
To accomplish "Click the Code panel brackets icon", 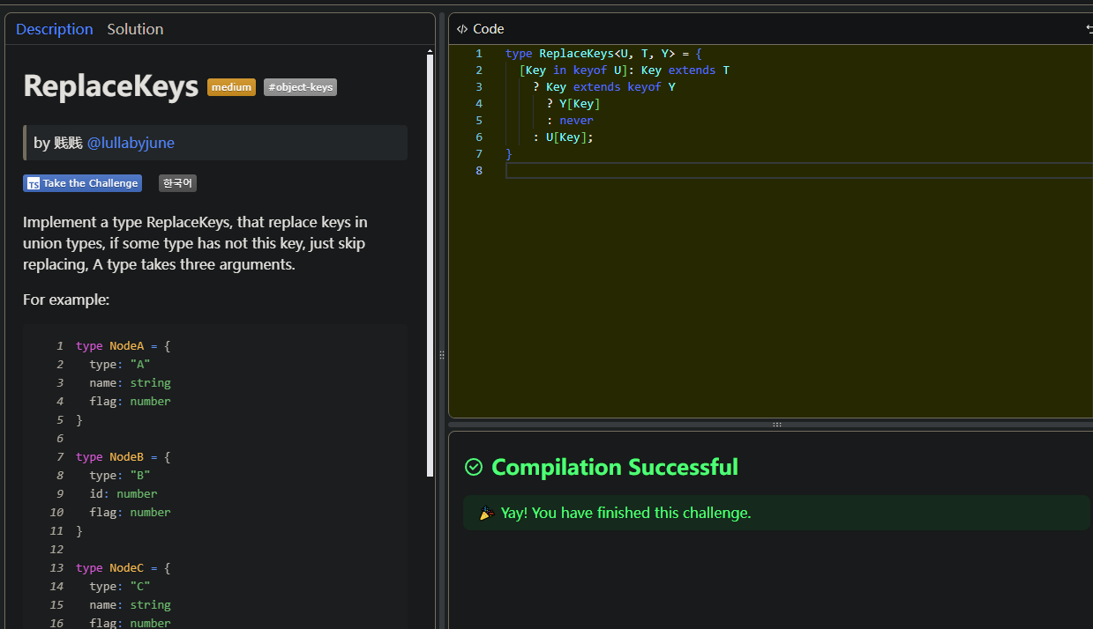I will (x=462, y=29).
